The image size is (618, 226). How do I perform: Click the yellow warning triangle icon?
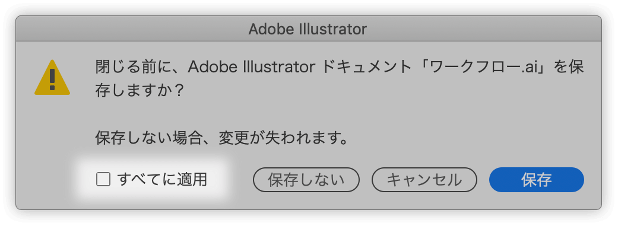(52, 78)
